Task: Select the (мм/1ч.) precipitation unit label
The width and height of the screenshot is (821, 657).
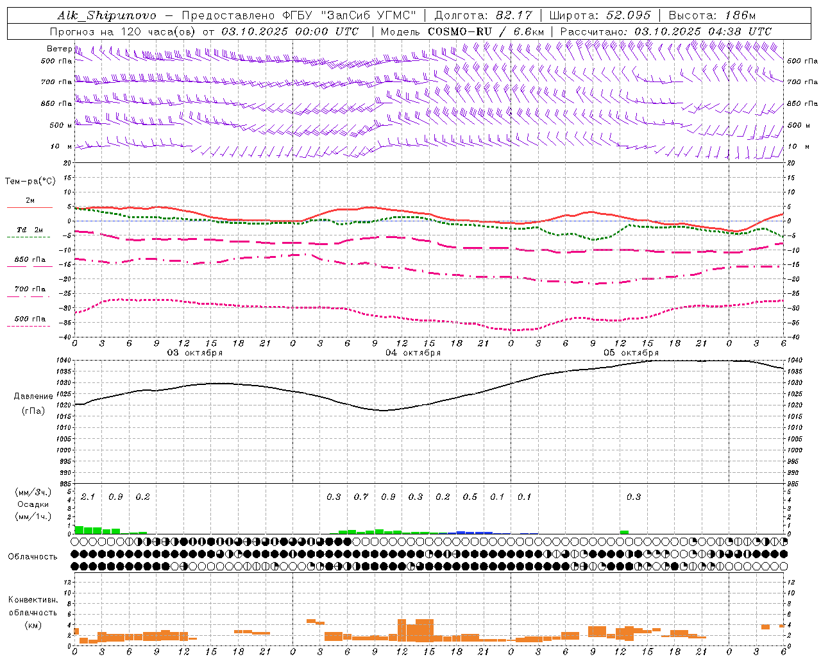Action: coord(33,516)
